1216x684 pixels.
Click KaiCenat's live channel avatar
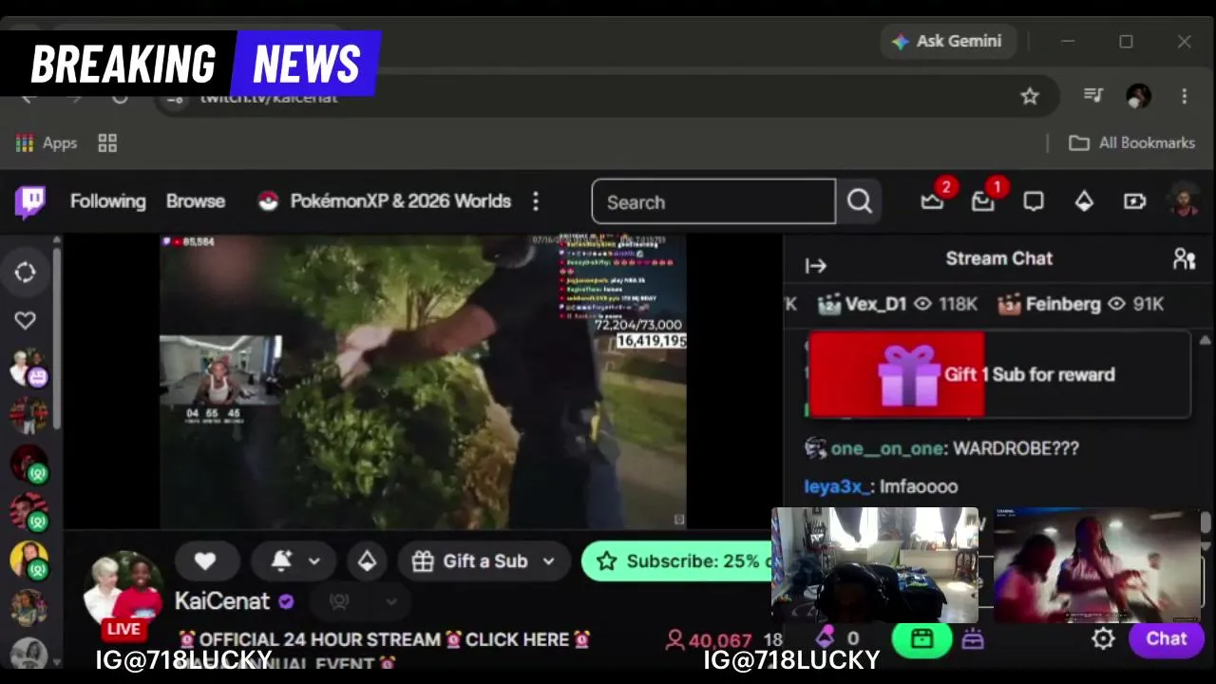point(123,596)
